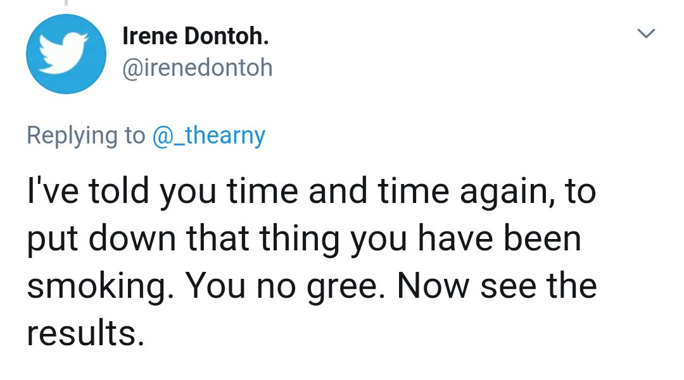Click the tweet line starting 'I've told you'
Viewport: 684px width, 380px height.
(311, 193)
